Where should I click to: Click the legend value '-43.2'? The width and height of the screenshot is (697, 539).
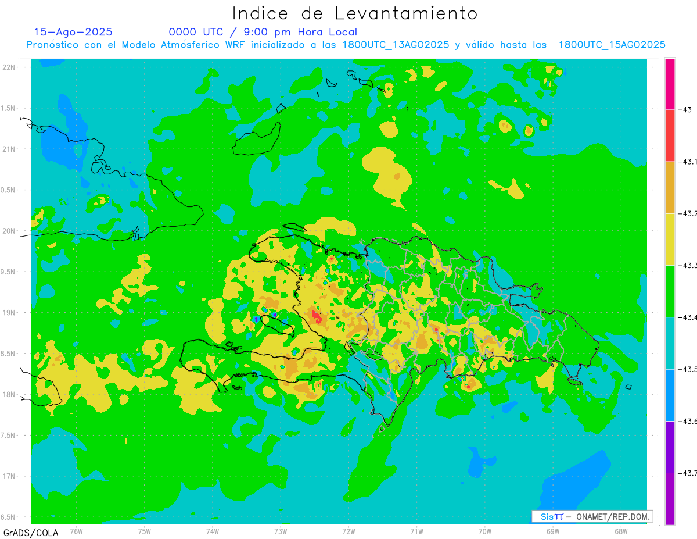point(687,213)
